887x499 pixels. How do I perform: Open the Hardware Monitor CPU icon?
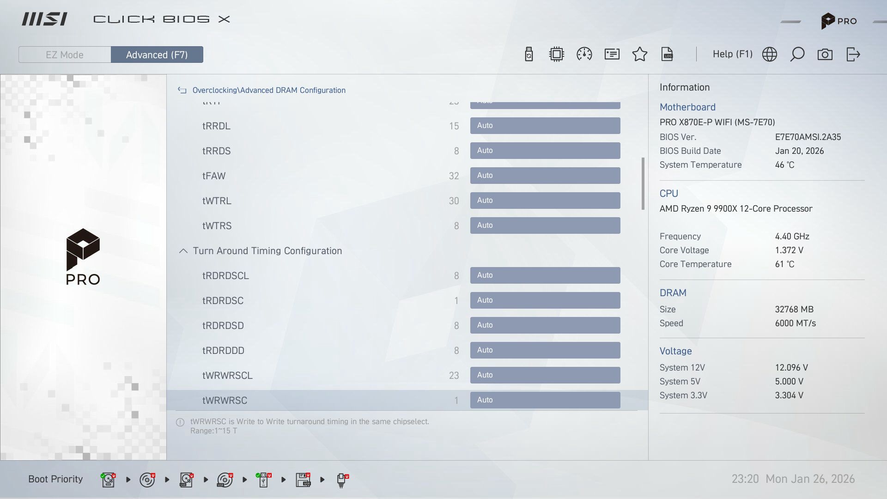click(x=556, y=54)
